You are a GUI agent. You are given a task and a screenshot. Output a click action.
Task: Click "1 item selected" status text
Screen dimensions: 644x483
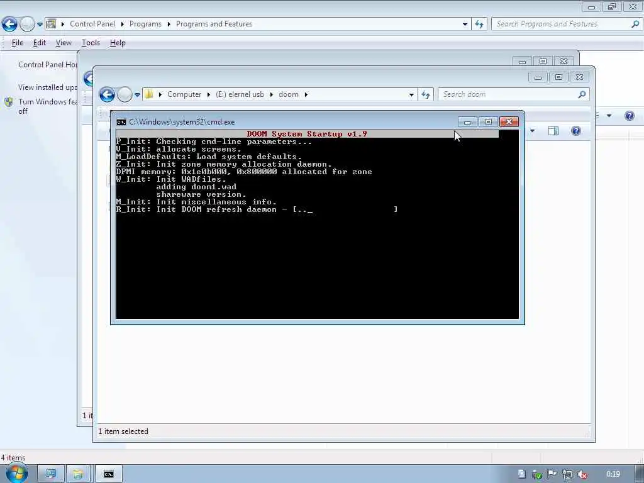coord(123,431)
